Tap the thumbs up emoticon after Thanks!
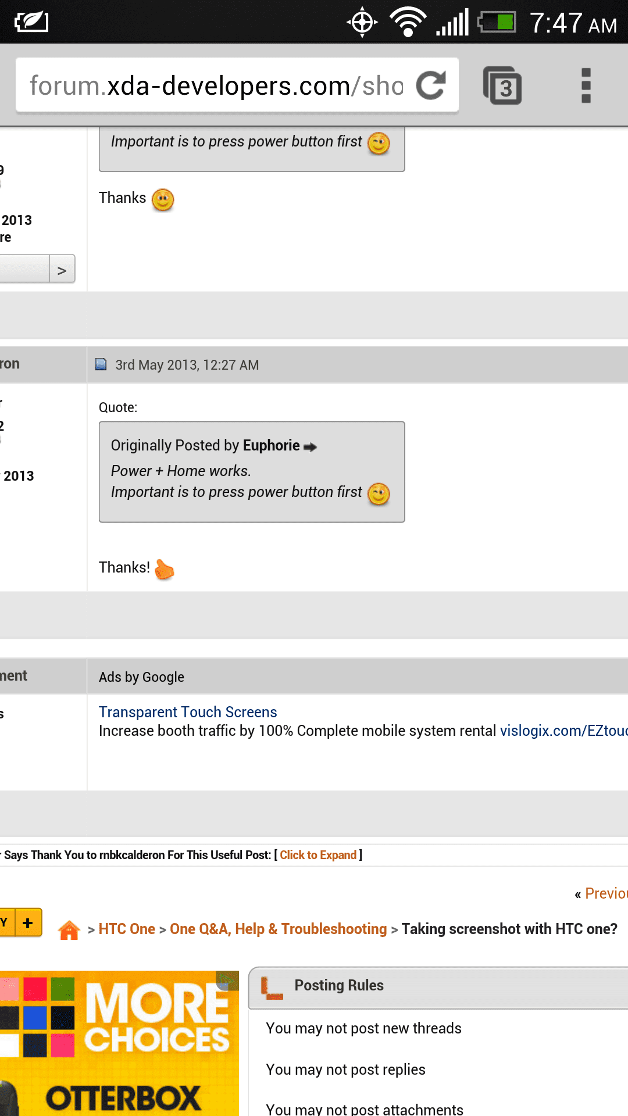 pos(165,569)
